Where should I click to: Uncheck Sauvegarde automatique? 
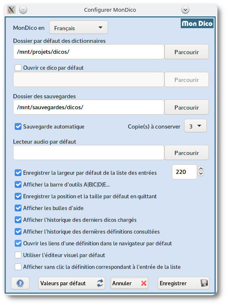[18, 126]
